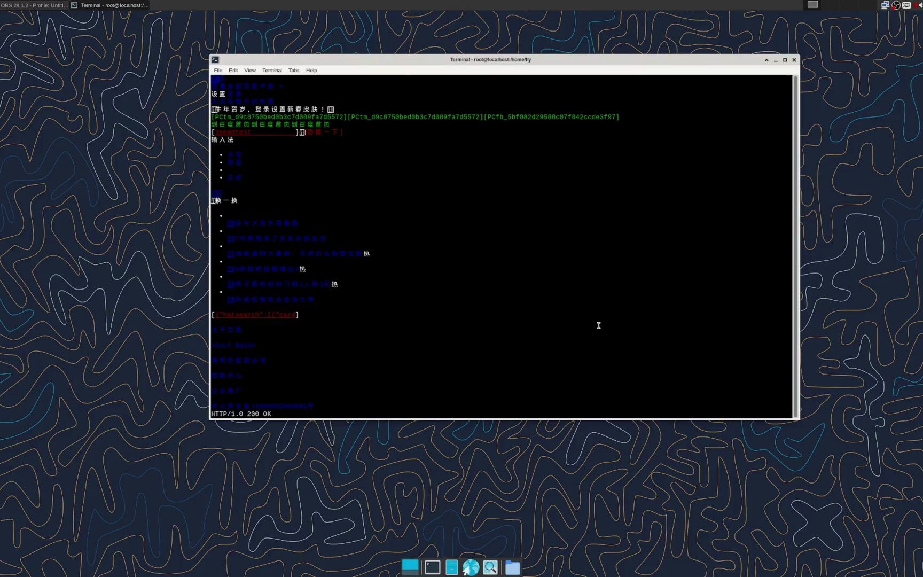923x577 pixels.
Task: Start the search tool with magnifier icon
Action: (490, 566)
